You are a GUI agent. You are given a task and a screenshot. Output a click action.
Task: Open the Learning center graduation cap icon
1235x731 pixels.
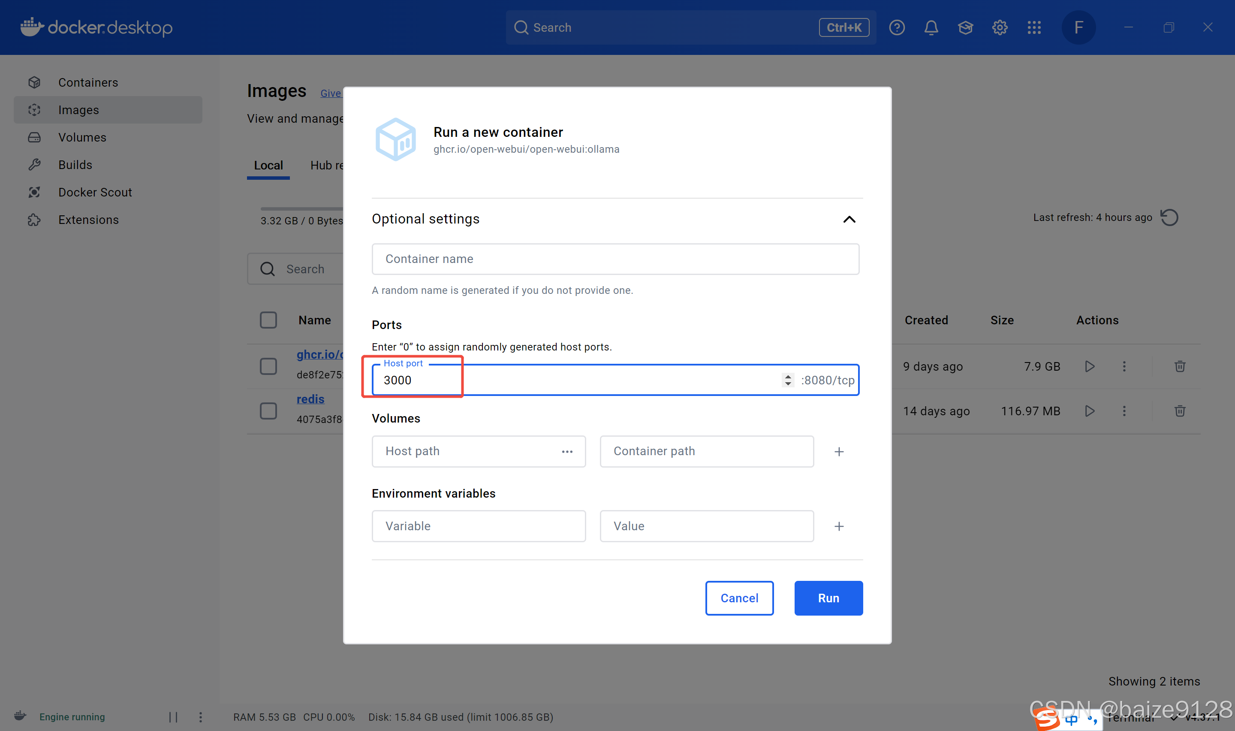(965, 27)
